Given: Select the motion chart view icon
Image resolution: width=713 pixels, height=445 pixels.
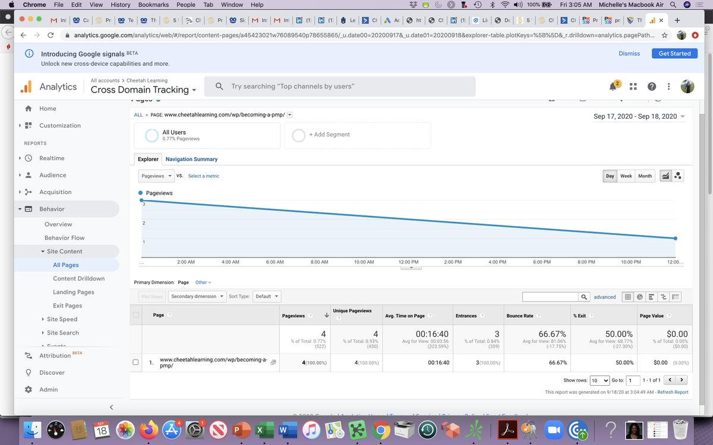Looking at the screenshot, I should pos(679,176).
